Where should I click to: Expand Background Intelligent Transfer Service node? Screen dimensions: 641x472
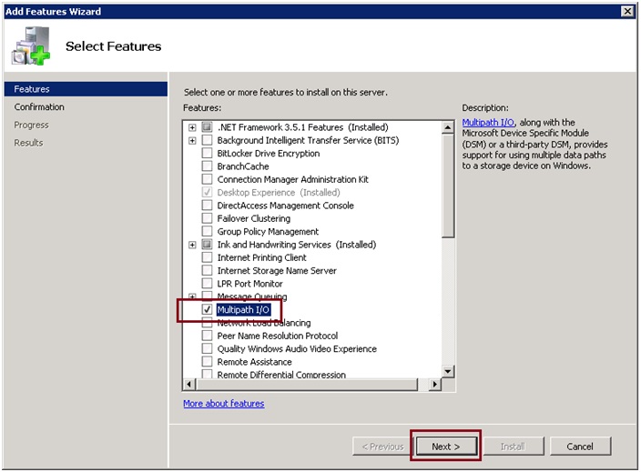click(192, 141)
